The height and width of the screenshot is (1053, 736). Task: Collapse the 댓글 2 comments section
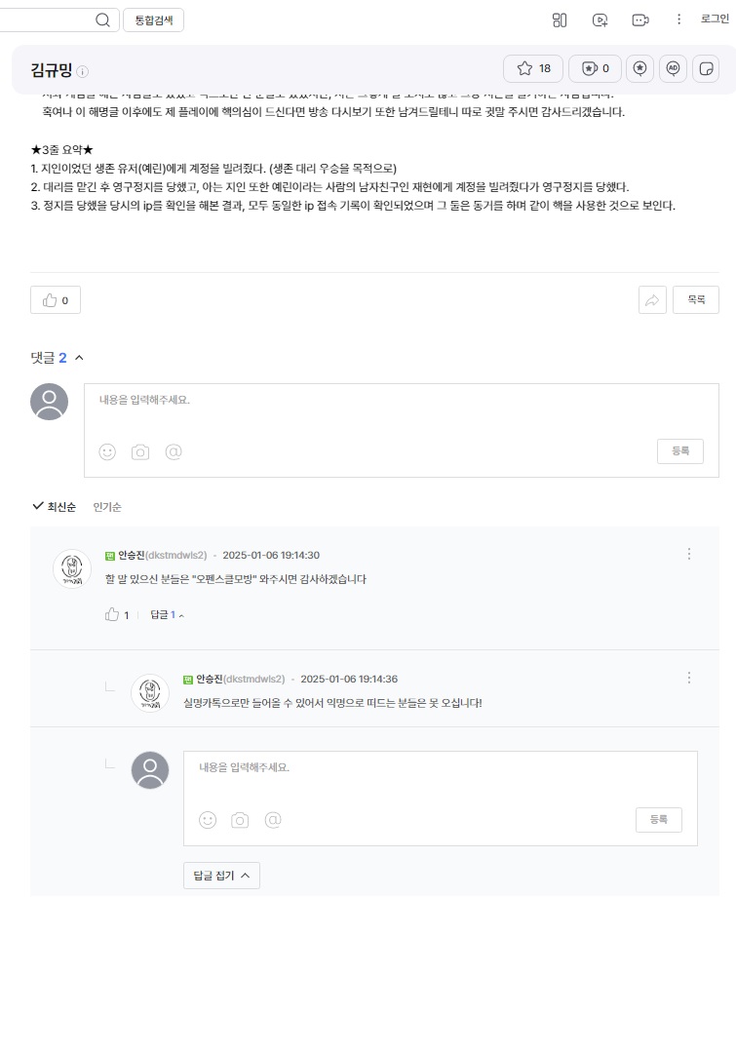click(x=79, y=358)
